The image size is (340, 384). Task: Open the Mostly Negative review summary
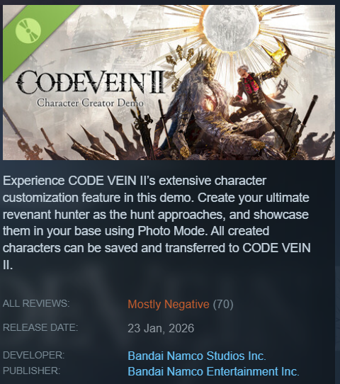169,304
